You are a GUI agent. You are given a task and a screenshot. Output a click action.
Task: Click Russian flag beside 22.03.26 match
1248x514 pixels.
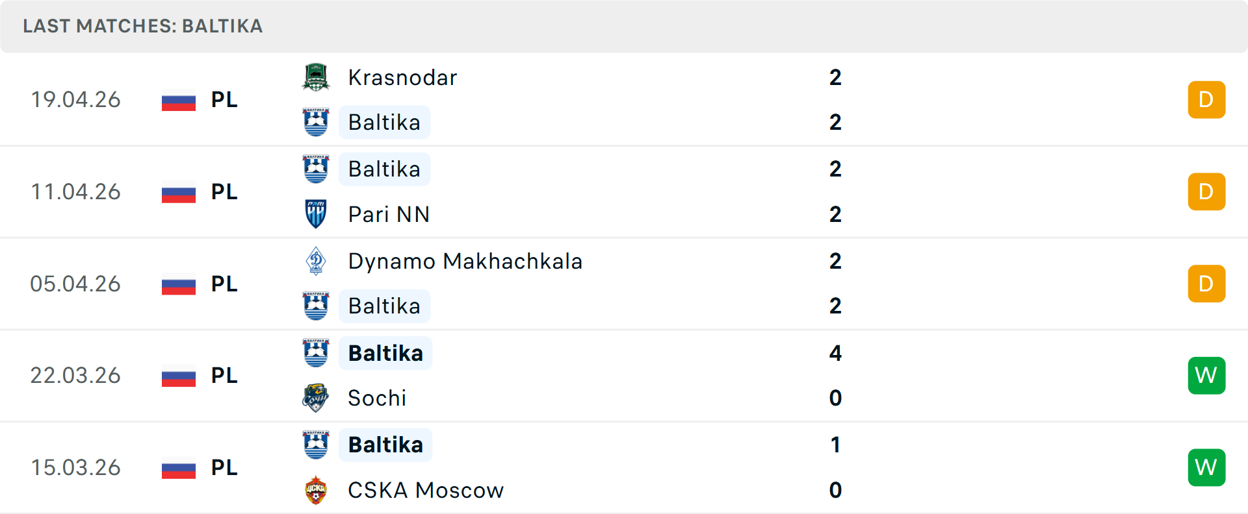(x=179, y=376)
